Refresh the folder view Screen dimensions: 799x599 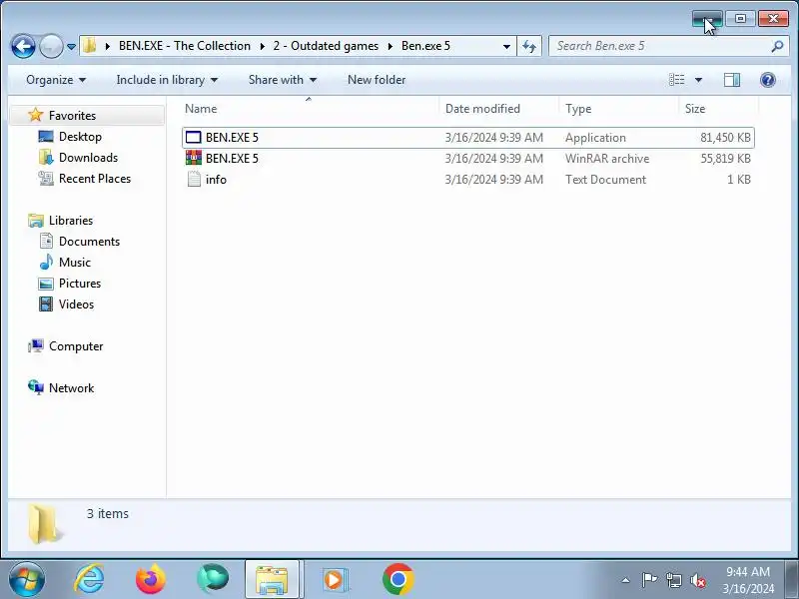tap(529, 46)
